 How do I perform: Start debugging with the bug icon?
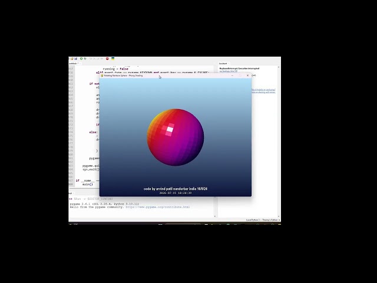point(85,58)
